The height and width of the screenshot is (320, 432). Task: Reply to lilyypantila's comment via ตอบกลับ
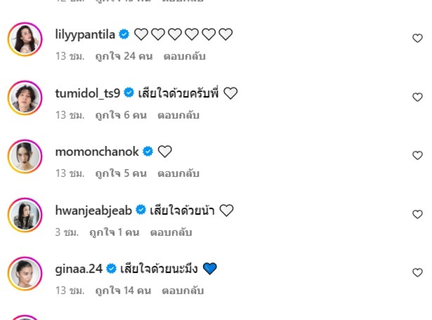click(186, 56)
